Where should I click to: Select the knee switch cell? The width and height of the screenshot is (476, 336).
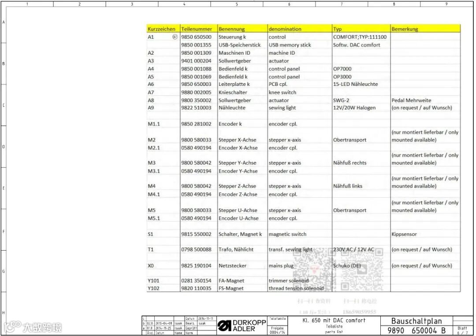tap(283, 92)
